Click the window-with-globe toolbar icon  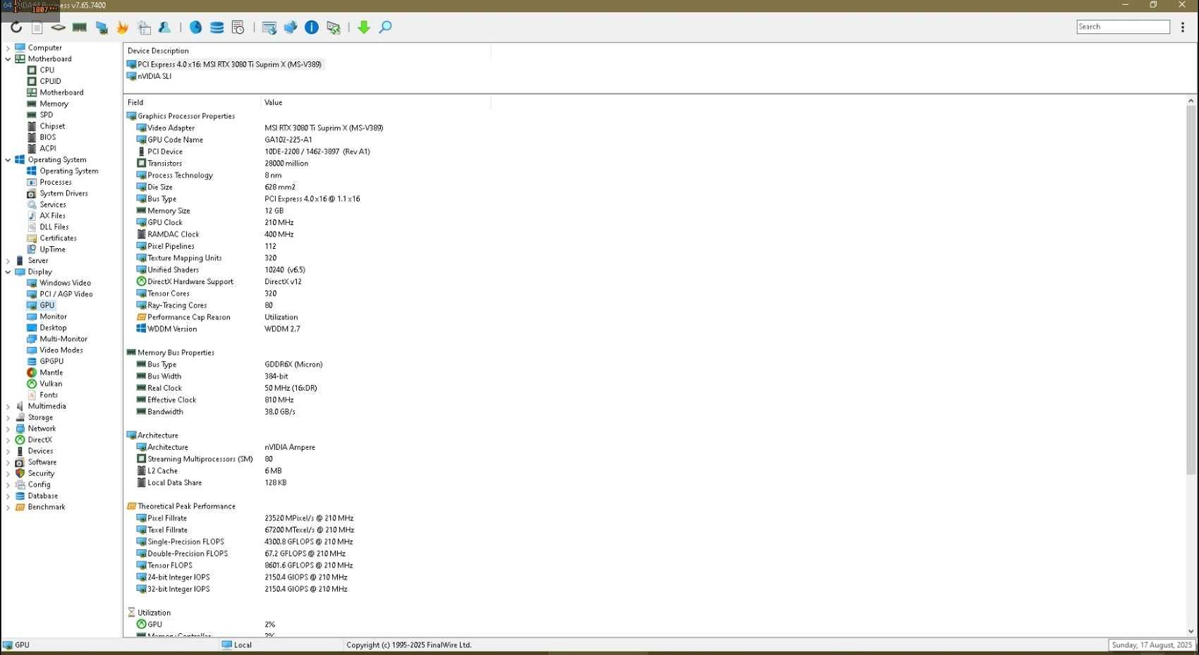(269, 27)
